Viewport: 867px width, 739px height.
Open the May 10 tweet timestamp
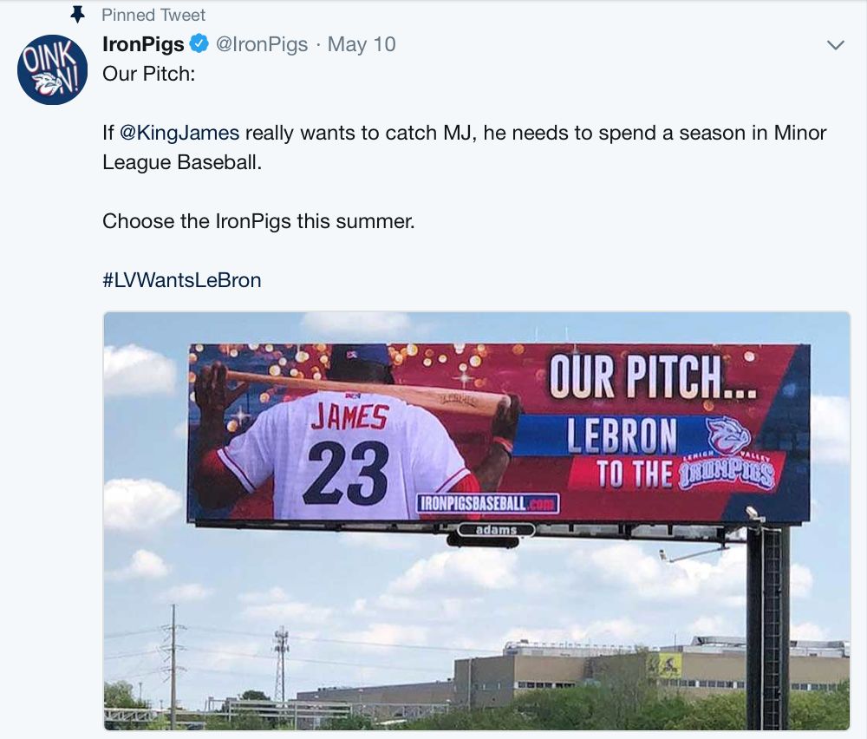coord(362,44)
